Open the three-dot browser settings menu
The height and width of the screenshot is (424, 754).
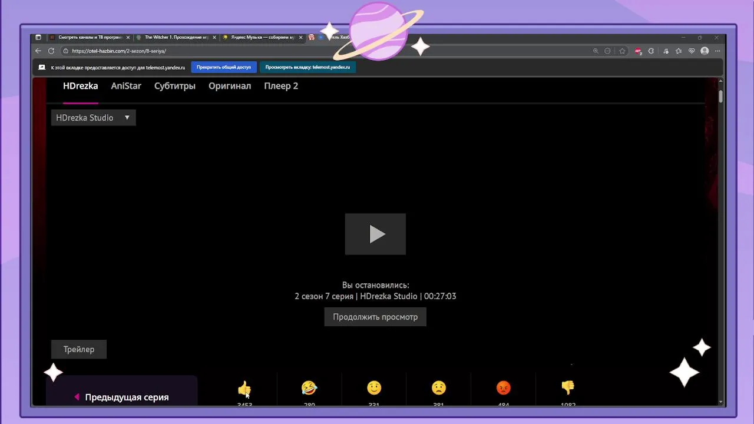(717, 51)
